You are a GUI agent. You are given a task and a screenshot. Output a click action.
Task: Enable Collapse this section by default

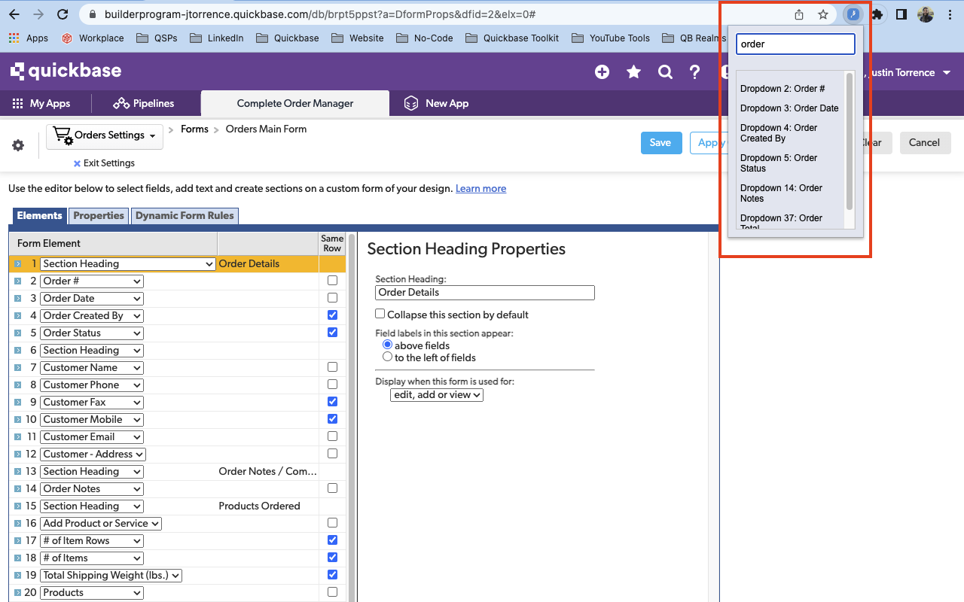pyautogui.click(x=380, y=315)
